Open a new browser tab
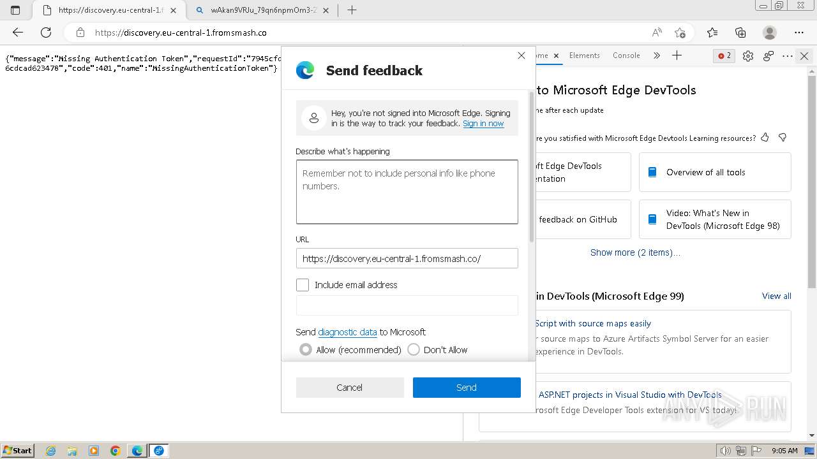Screen dimensions: 817x459 click(352, 10)
